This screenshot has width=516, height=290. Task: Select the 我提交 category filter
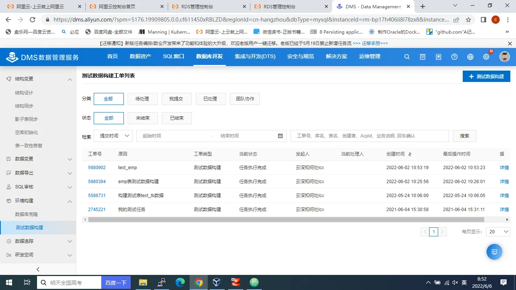pos(176,99)
